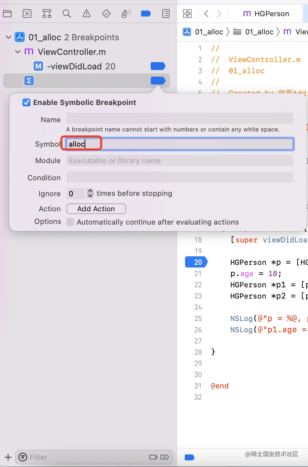Click the Add Action button

coord(96,209)
